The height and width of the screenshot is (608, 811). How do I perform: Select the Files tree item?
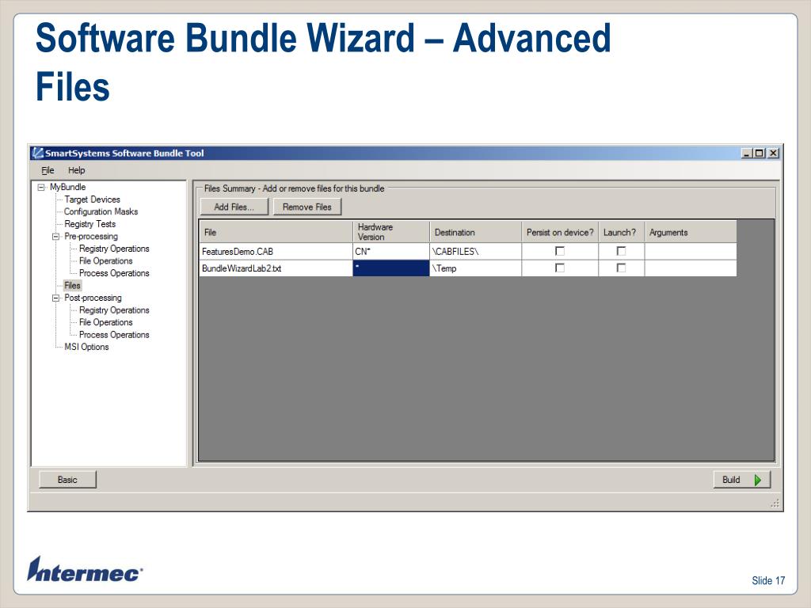[72, 285]
